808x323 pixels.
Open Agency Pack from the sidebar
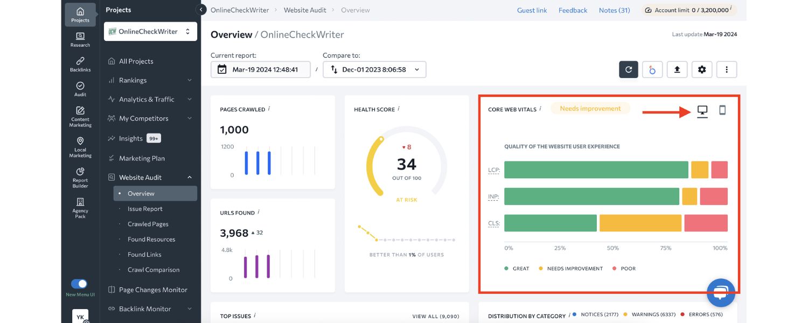(x=80, y=207)
